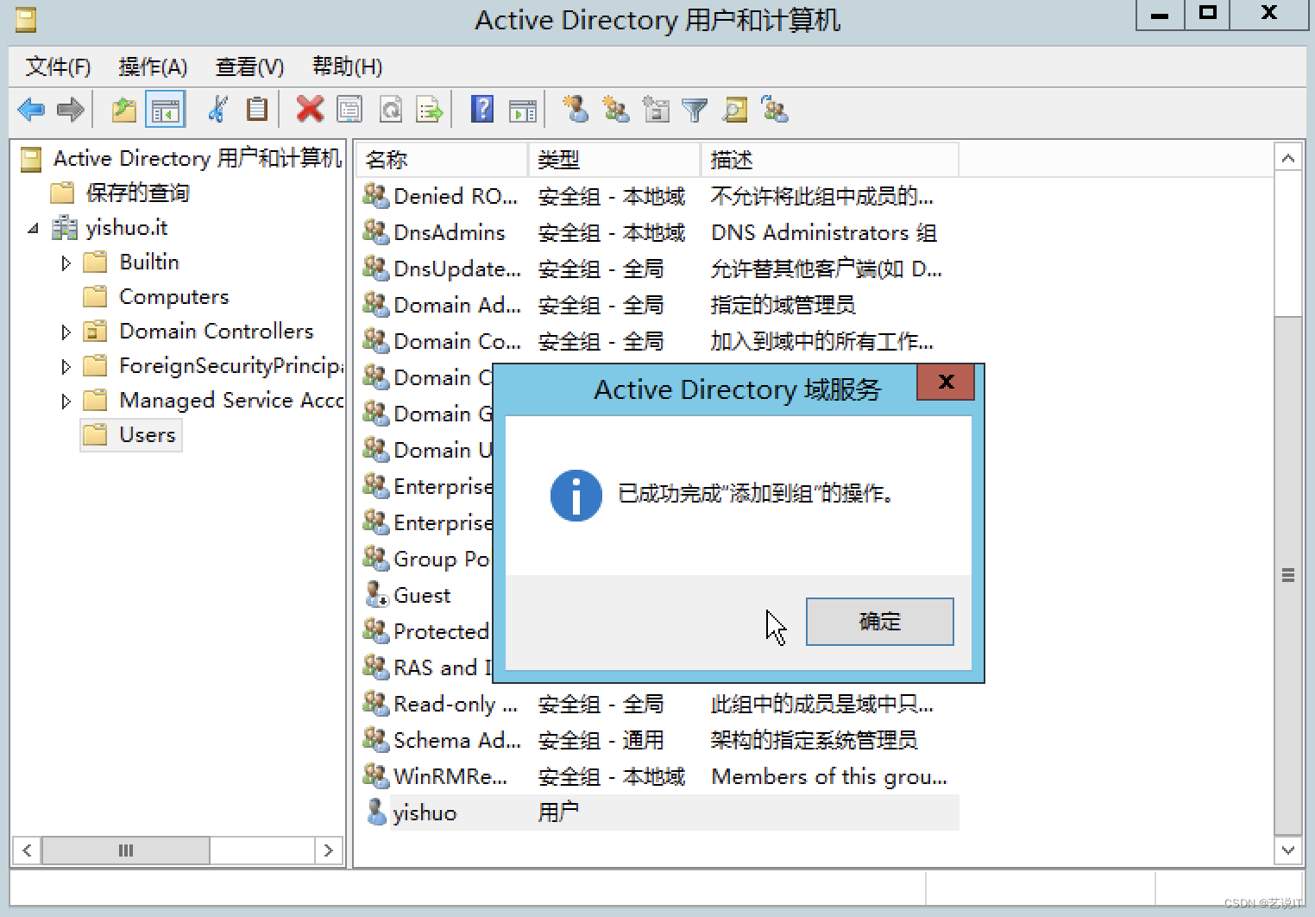Image resolution: width=1315 pixels, height=917 pixels.
Task: Click the tree pane scroll right arrow
Action: click(328, 851)
